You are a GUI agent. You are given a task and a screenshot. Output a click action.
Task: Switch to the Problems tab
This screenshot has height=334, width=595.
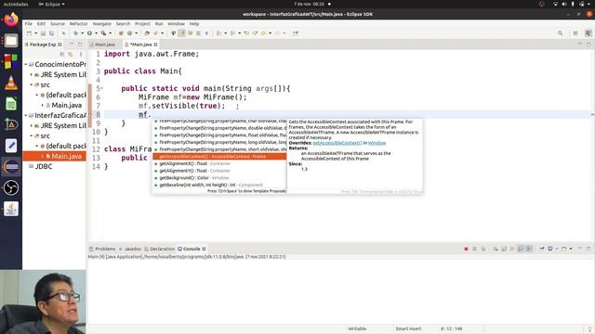(x=102, y=249)
